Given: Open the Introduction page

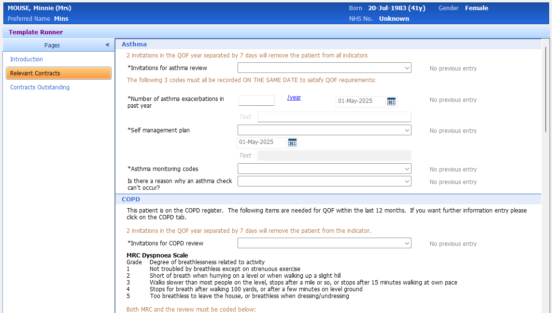Looking at the screenshot, I should tap(27, 59).
